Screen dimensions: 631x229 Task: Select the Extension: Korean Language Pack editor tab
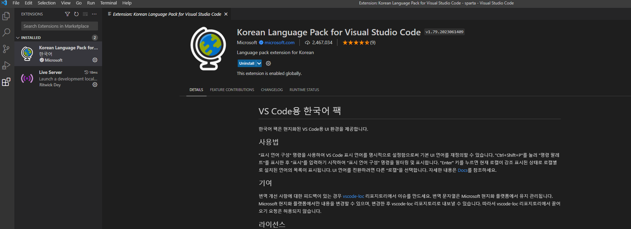tap(167, 14)
